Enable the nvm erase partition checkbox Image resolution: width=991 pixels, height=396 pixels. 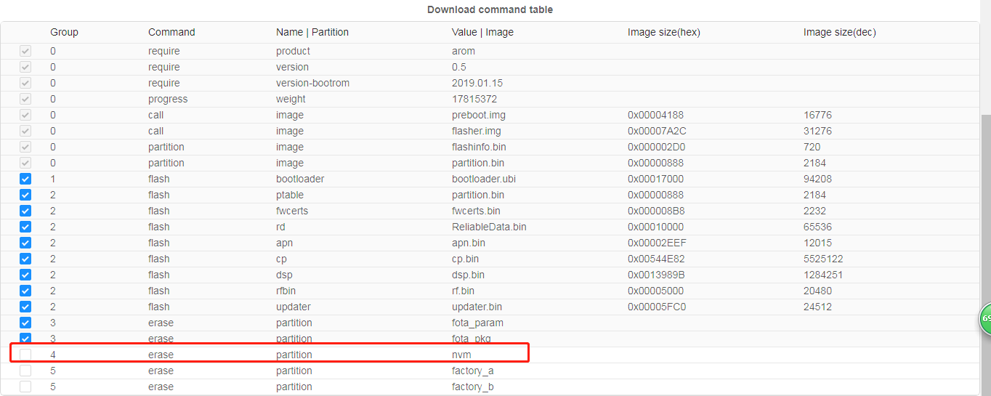pyautogui.click(x=25, y=355)
